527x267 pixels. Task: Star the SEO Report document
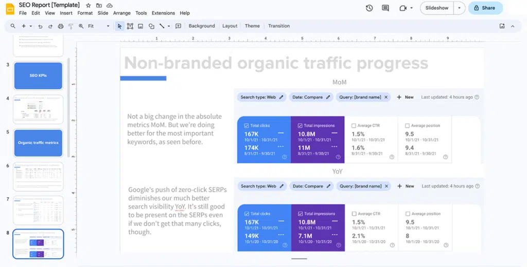89,5
